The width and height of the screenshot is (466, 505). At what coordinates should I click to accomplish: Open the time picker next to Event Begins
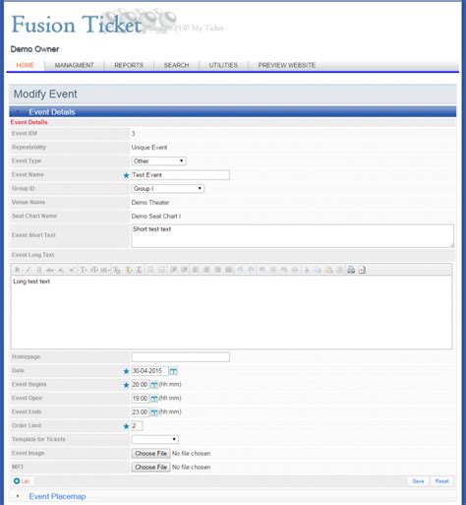pyautogui.click(x=154, y=385)
